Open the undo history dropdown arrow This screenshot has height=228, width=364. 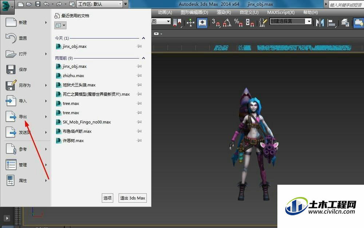tap(52, 4)
